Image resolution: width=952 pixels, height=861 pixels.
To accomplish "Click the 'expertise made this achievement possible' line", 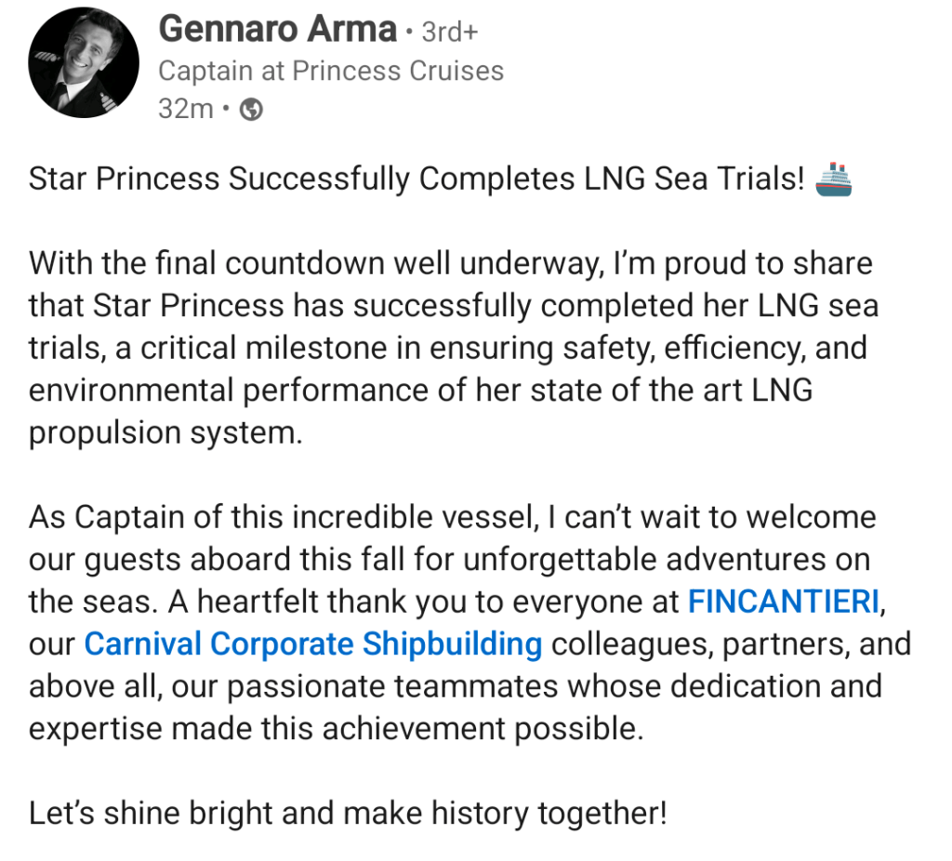I will 336,729.
